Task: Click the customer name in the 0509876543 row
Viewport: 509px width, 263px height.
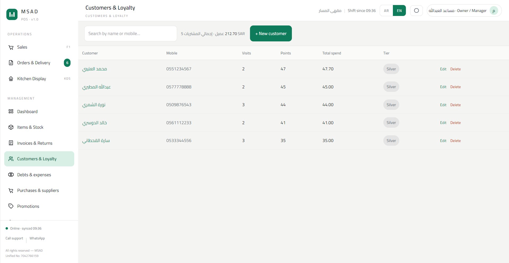Action: click(94, 105)
